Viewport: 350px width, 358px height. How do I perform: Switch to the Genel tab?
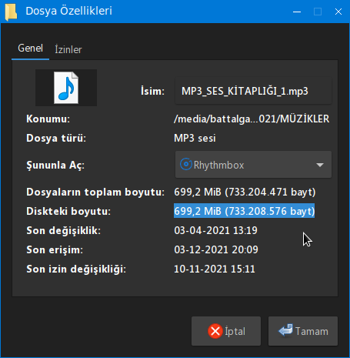click(x=30, y=49)
